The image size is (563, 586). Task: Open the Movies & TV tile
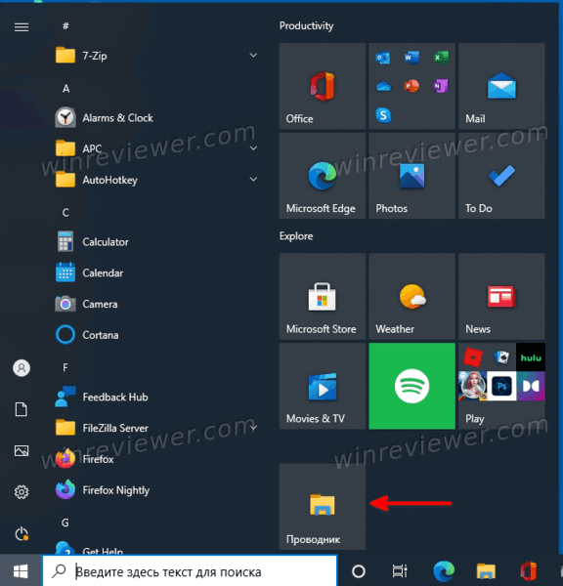click(x=323, y=386)
